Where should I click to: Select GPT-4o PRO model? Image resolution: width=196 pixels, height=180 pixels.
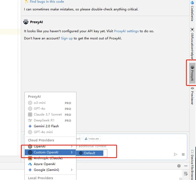point(50,109)
